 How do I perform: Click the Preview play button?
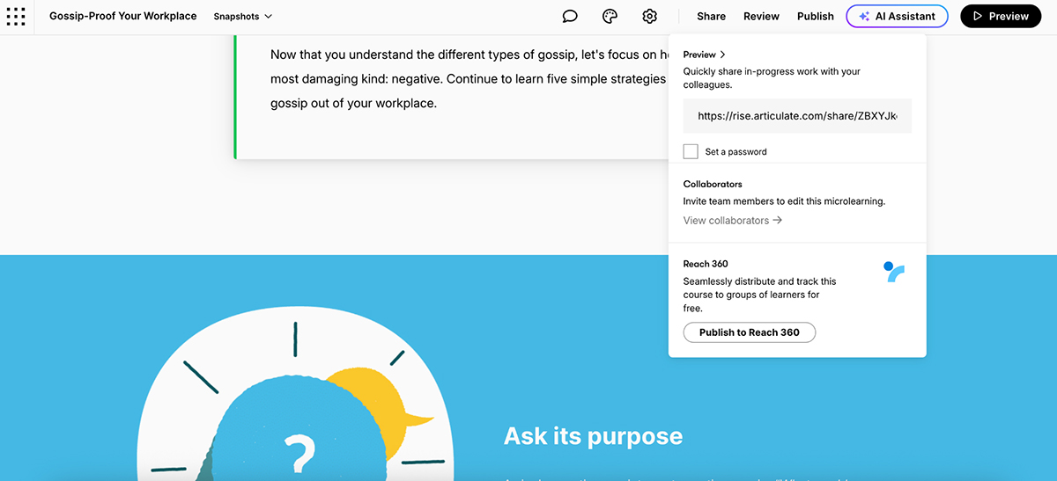pyautogui.click(x=1000, y=16)
